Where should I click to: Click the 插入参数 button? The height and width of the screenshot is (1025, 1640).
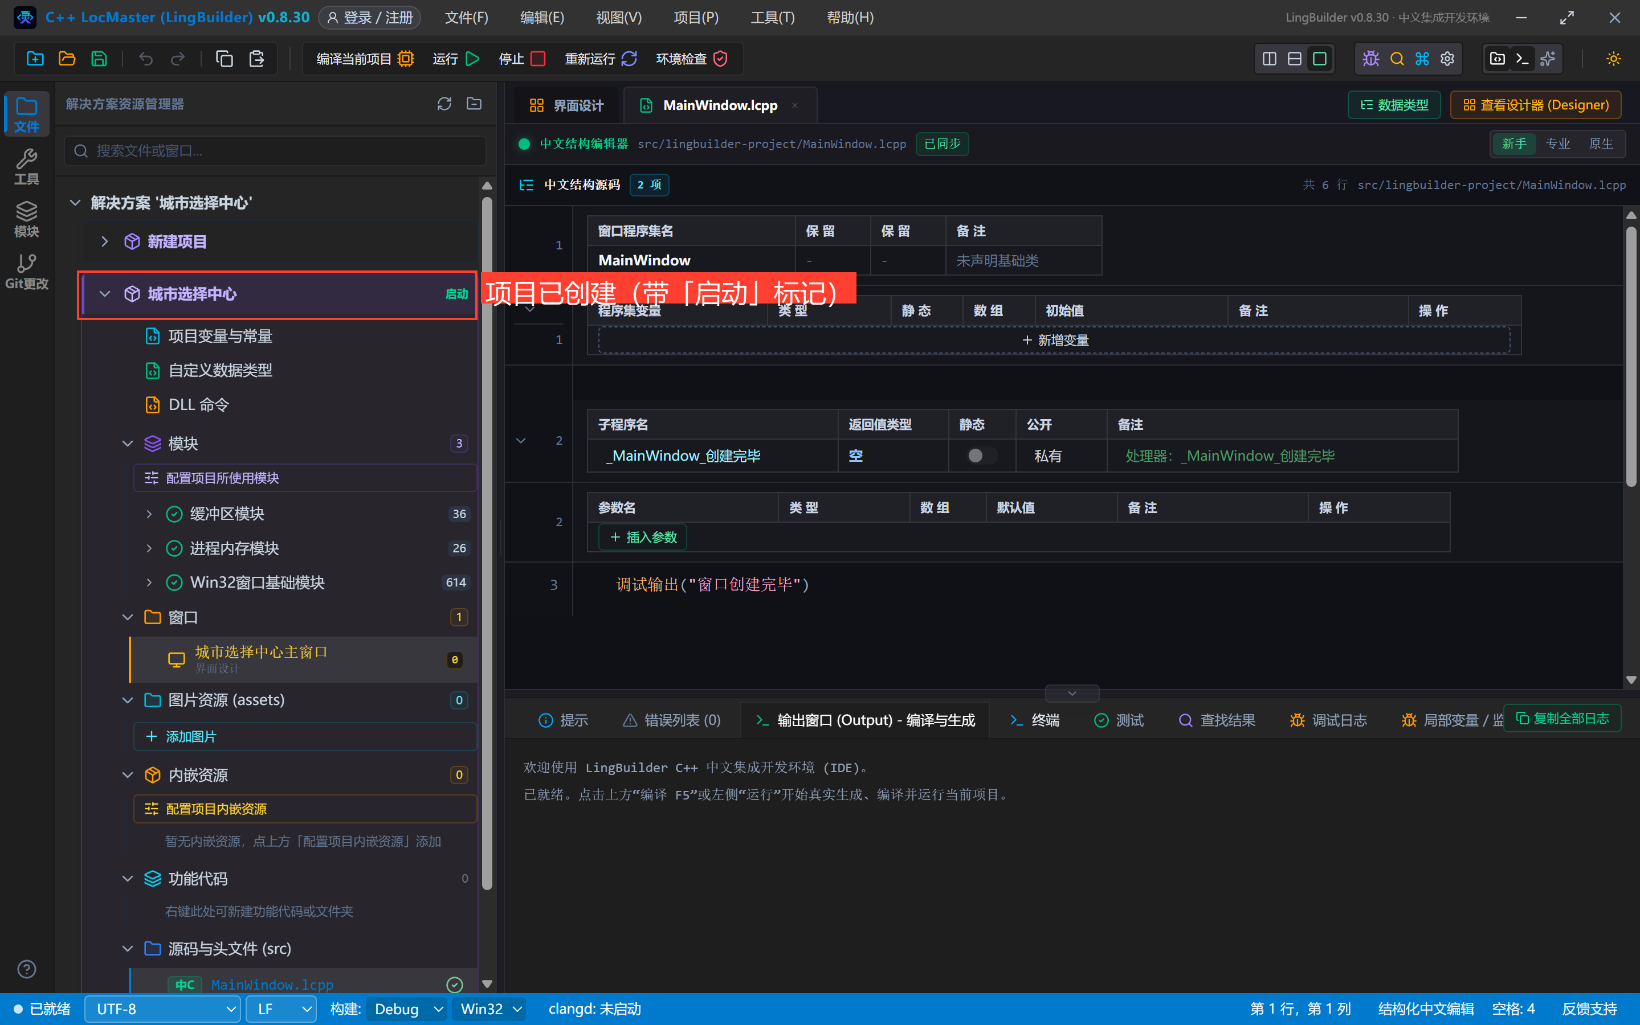click(x=643, y=538)
